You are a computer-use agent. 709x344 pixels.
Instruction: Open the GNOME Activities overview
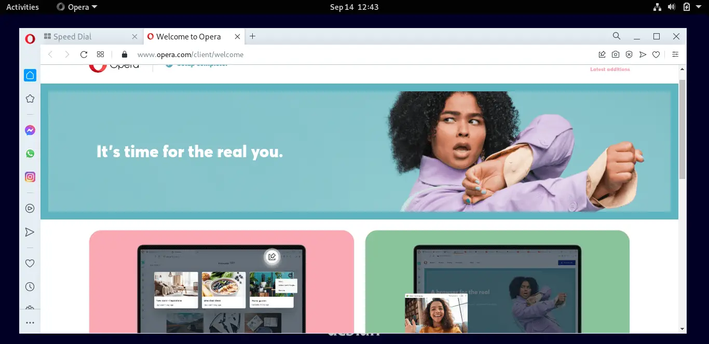(22, 7)
